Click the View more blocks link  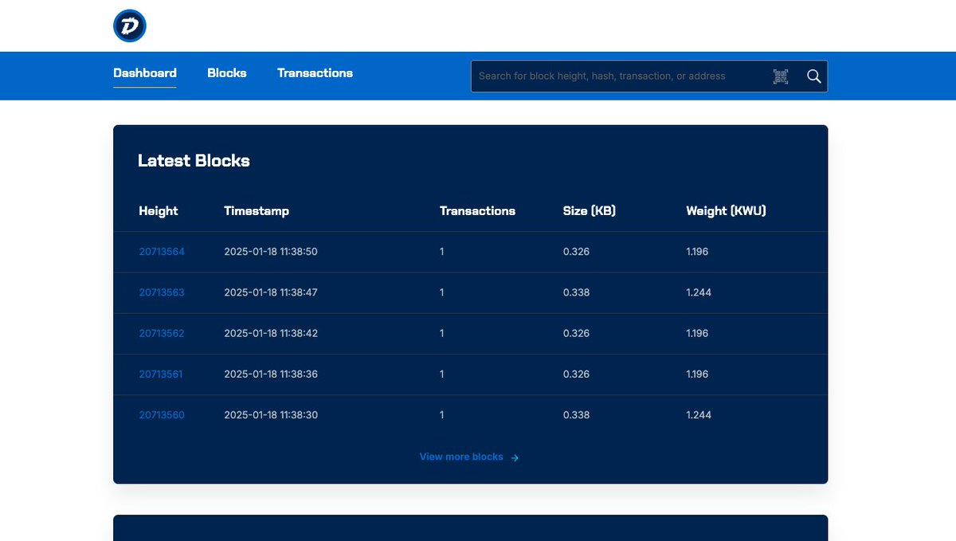tap(460, 457)
